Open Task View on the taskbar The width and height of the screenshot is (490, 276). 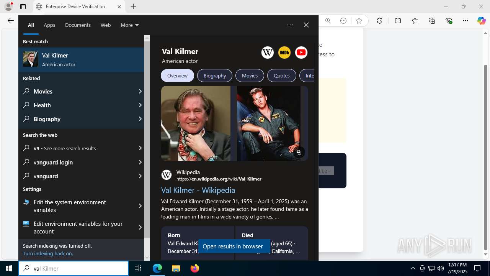pos(138,268)
